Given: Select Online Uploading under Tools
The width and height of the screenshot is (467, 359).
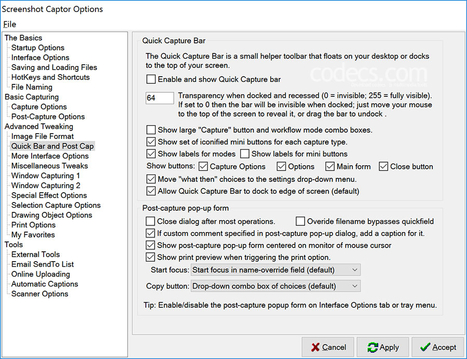Looking at the screenshot, I should click(x=40, y=274).
